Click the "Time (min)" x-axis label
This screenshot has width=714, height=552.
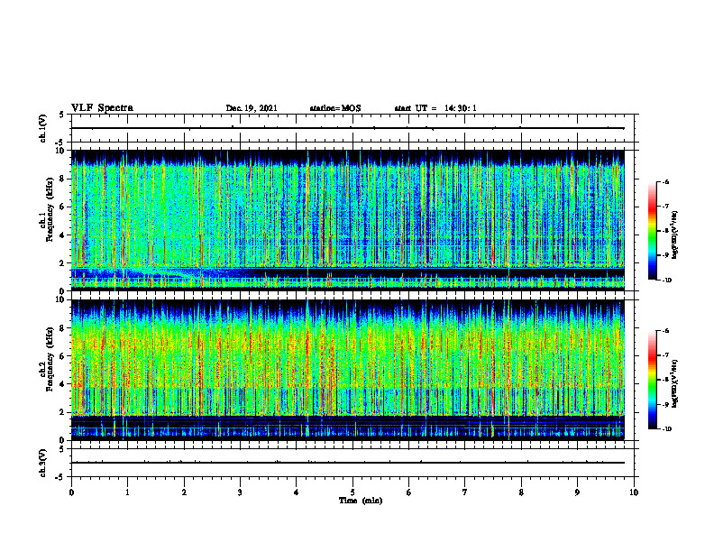tap(361, 501)
